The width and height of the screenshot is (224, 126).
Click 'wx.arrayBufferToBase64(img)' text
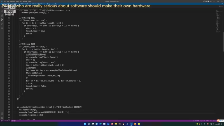point(61,70)
